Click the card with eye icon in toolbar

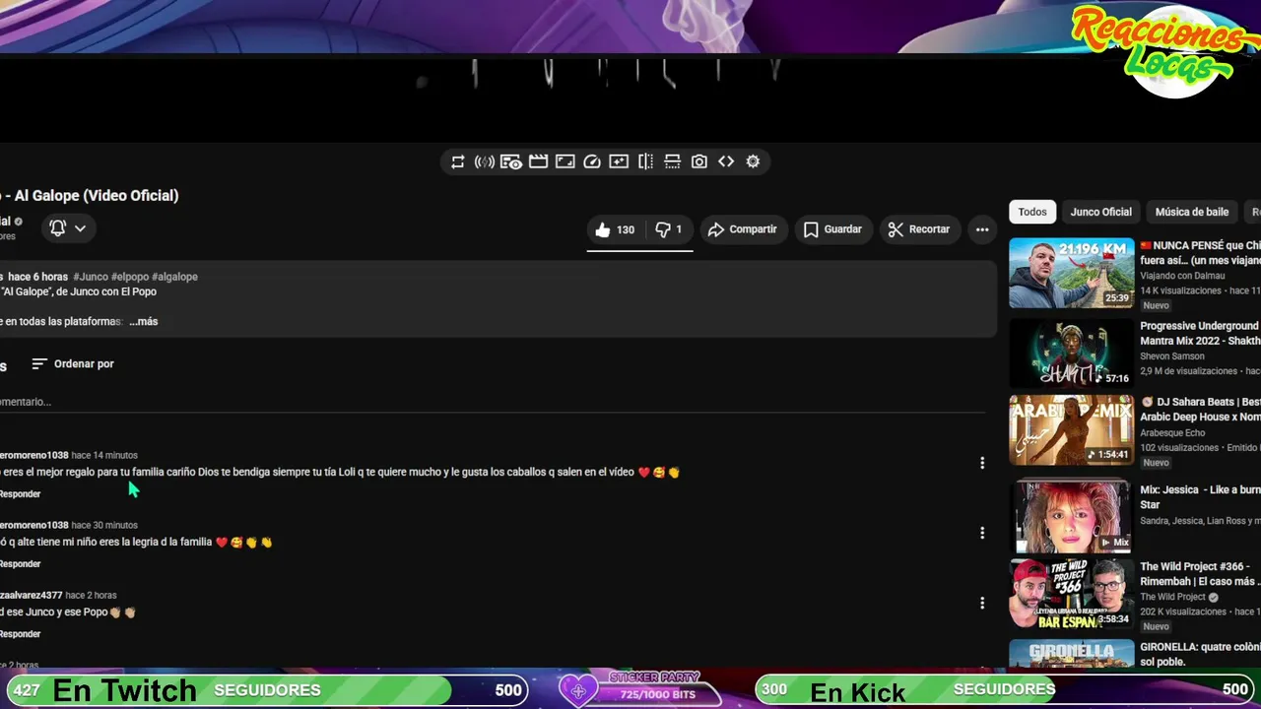coord(510,161)
